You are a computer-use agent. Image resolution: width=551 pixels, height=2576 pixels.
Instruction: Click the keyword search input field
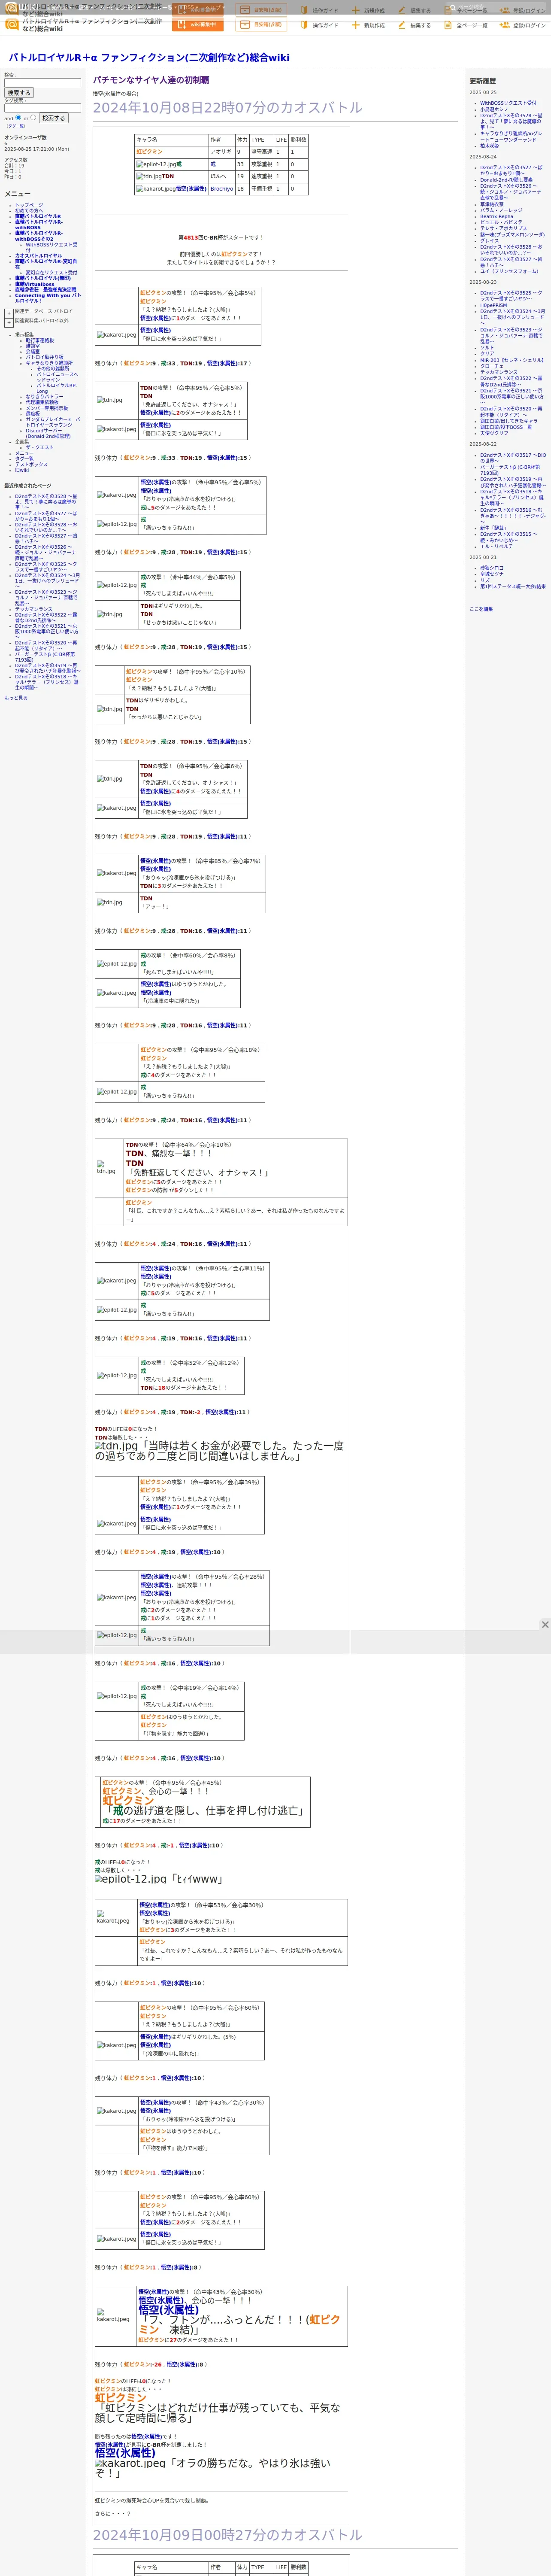(42, 82)
